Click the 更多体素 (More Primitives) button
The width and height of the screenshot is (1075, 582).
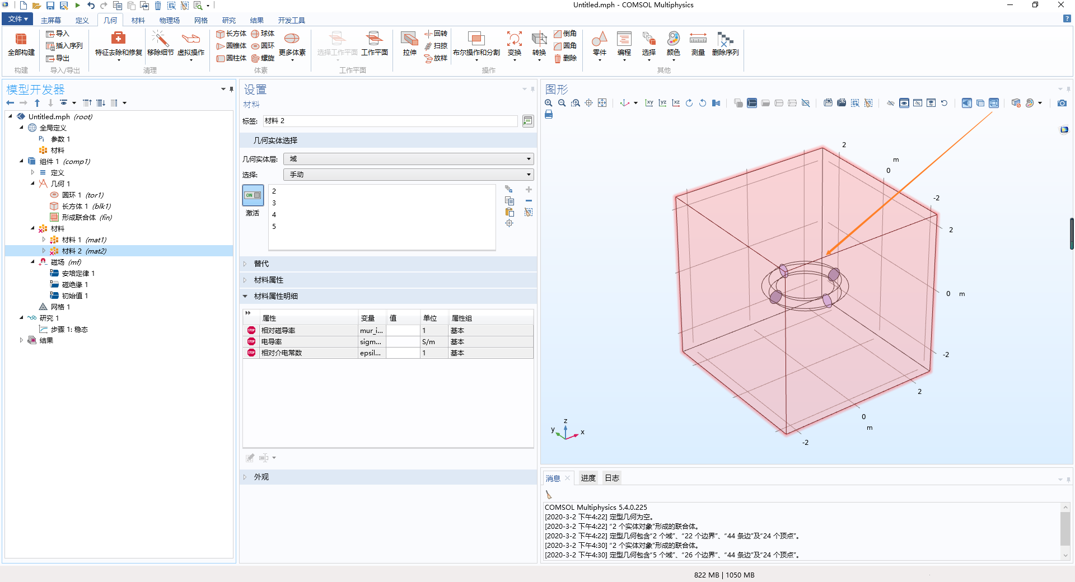292,45
